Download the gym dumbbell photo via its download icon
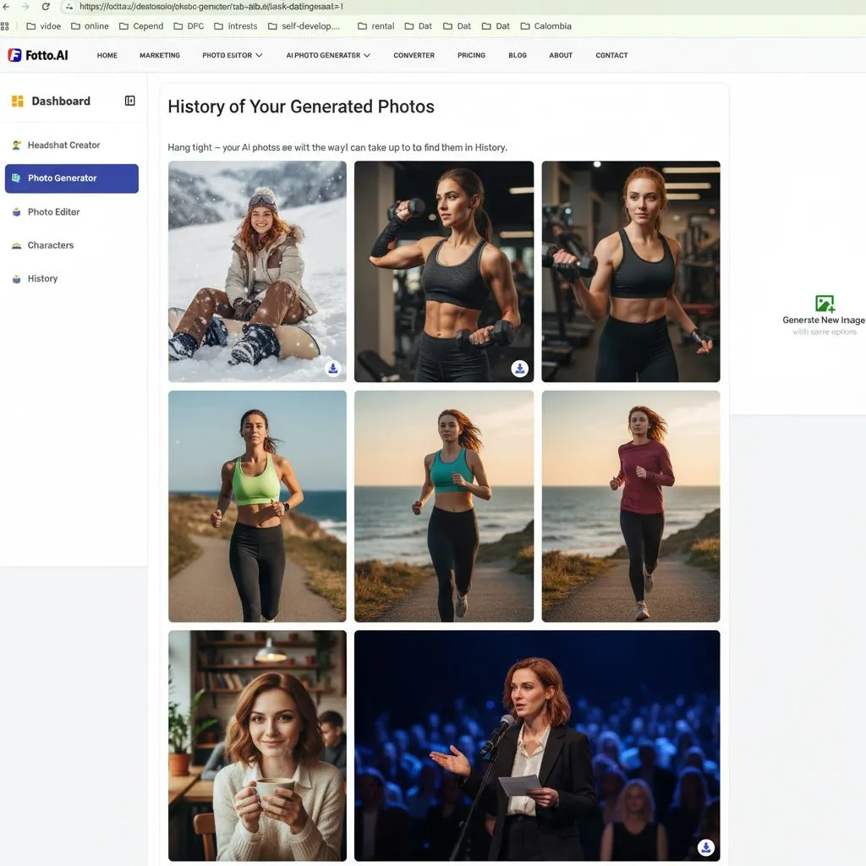This screenshot has width=866, height=866. (519, 369)
